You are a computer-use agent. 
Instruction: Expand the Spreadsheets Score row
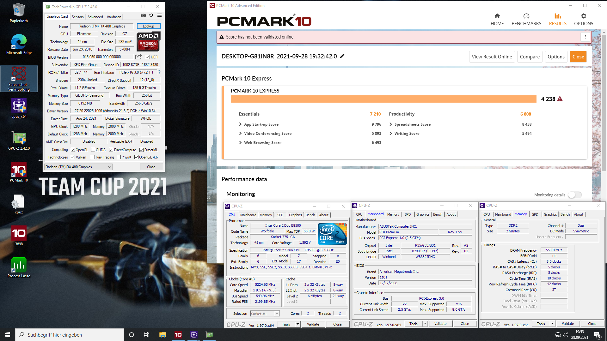391,124
